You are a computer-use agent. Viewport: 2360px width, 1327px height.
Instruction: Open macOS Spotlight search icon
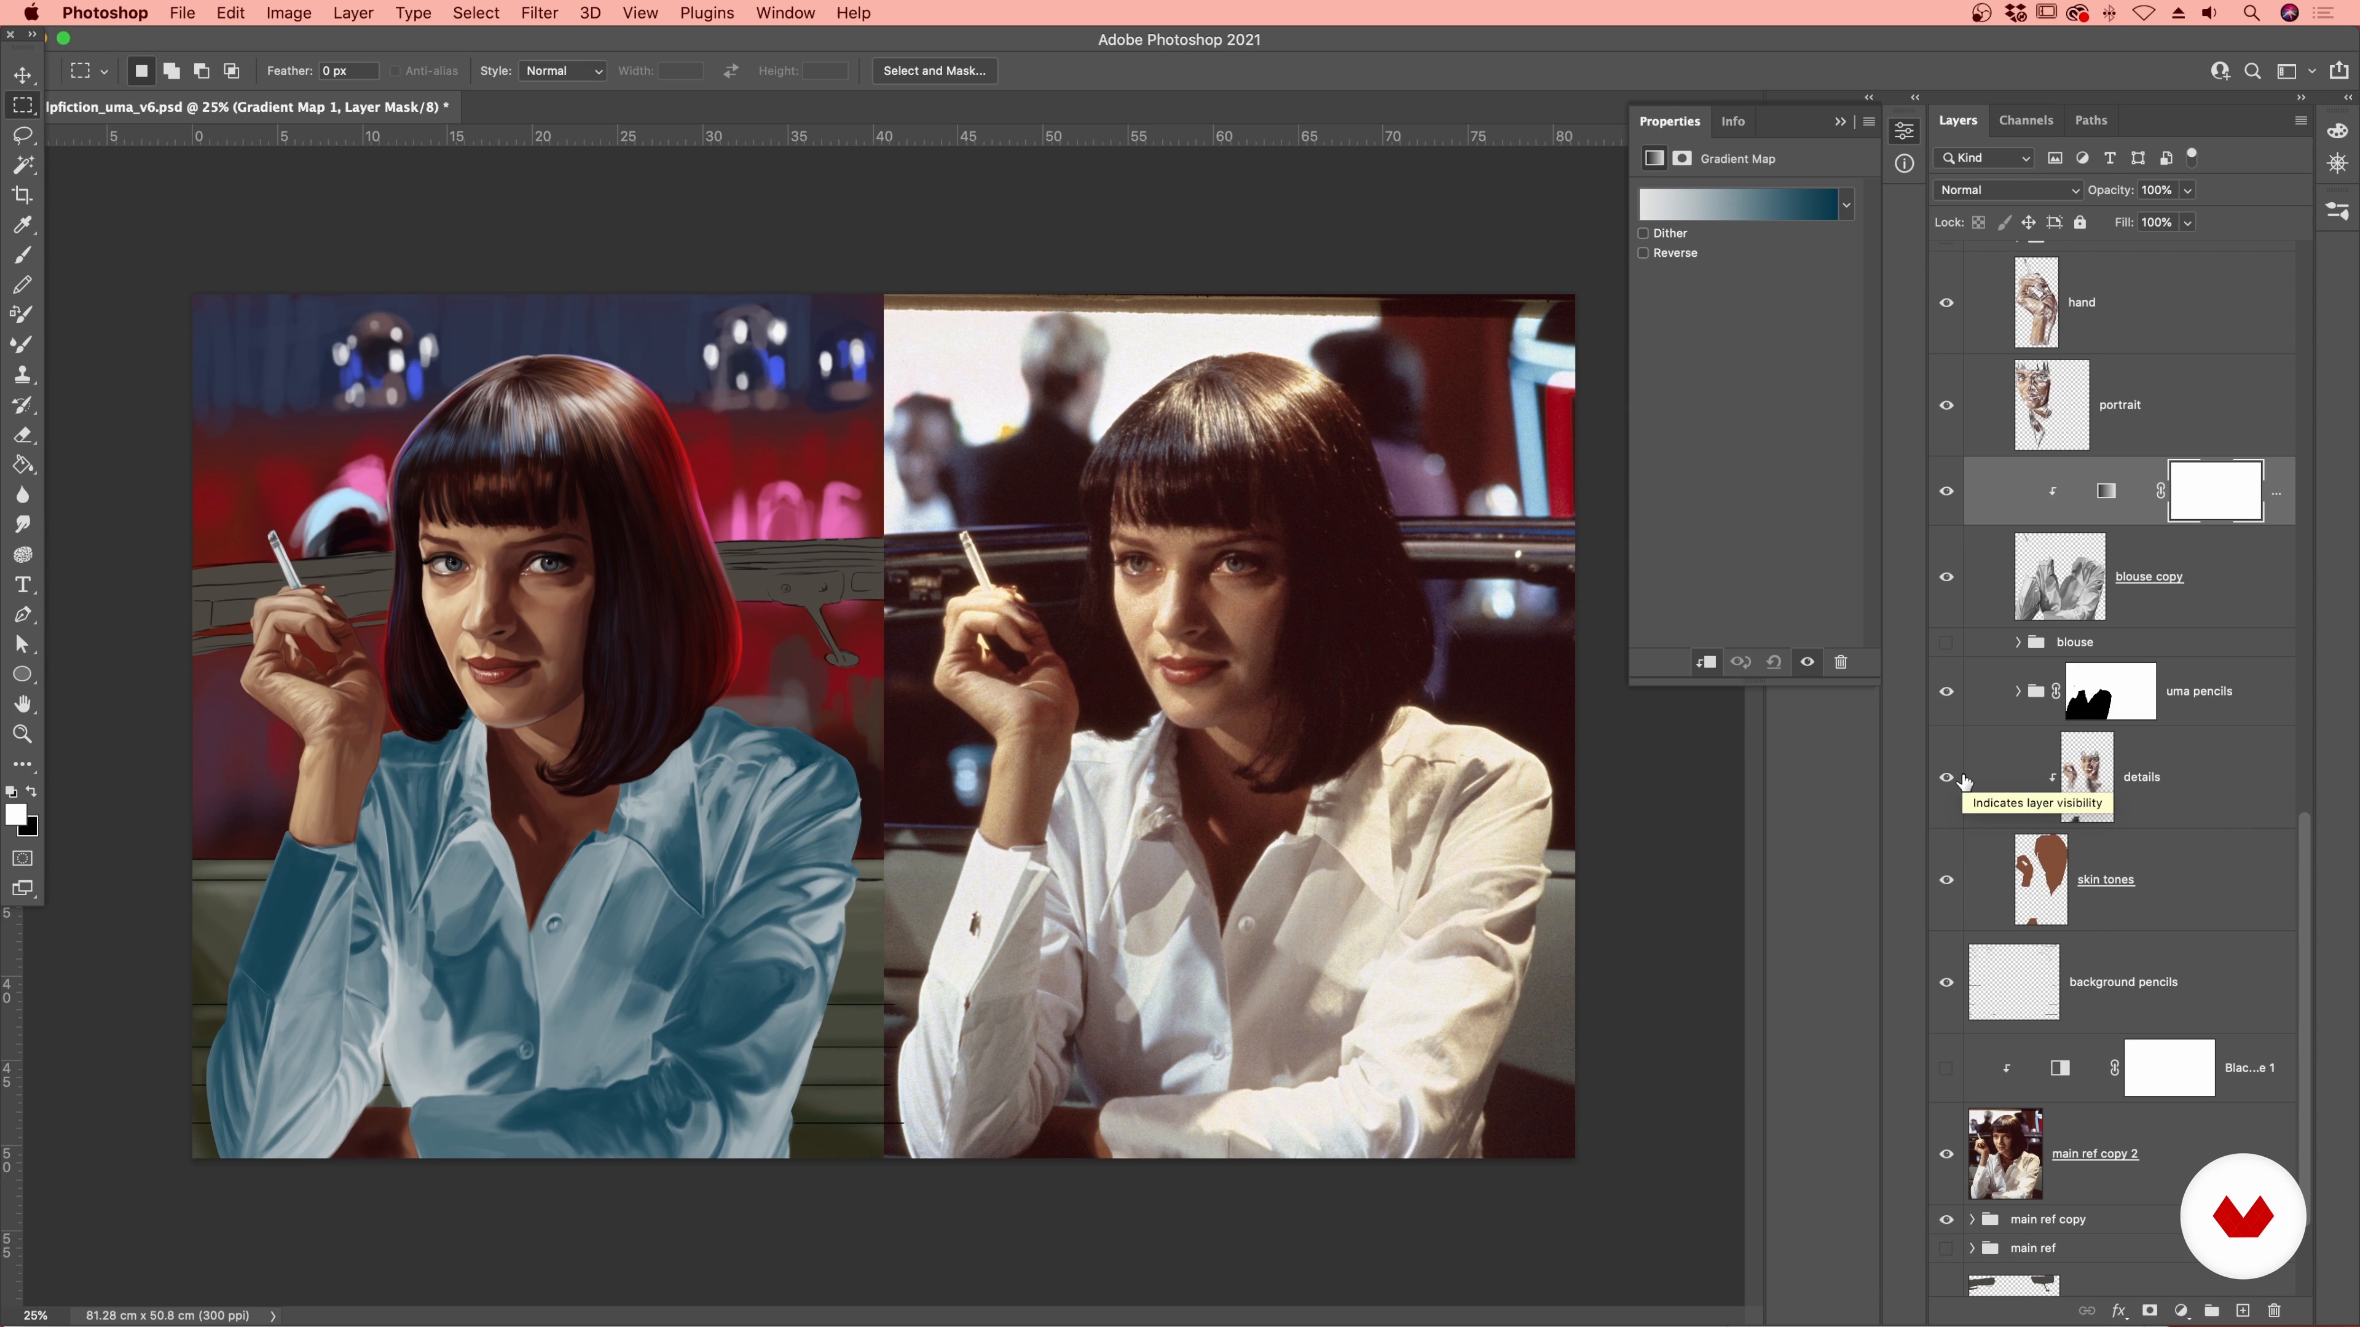pos(2251,13)
